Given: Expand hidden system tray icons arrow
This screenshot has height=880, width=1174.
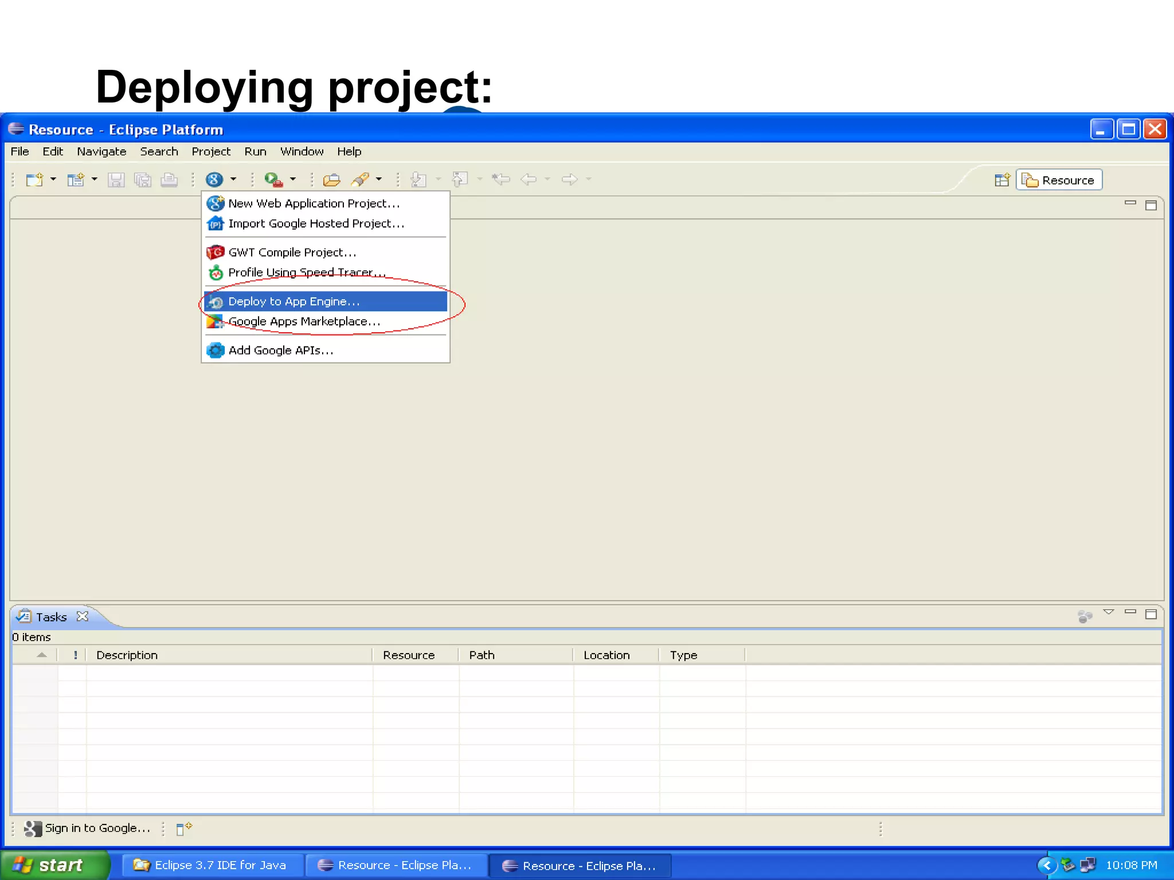Looking at the screenshot, I should (1047, 865).
